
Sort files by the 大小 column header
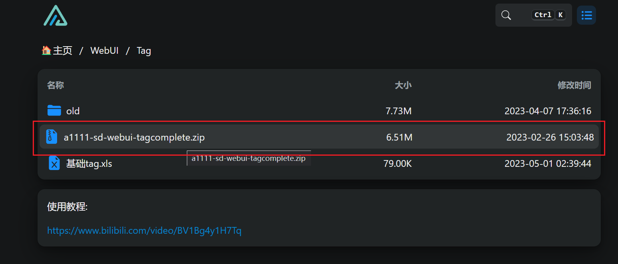coord(403,85)
